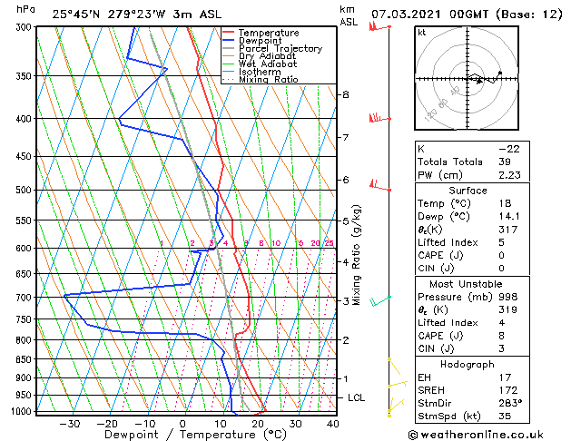
Task: Click the blue Dewpoint legend line
Action: click(x=229, y=40)
